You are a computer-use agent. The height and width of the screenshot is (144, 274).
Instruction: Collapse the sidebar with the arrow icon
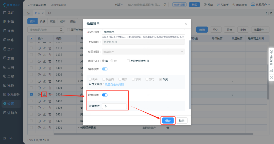(x=11, y=138)
